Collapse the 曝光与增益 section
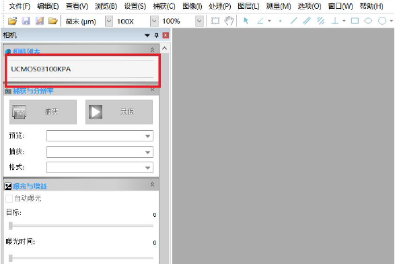 tap(152, 185)
